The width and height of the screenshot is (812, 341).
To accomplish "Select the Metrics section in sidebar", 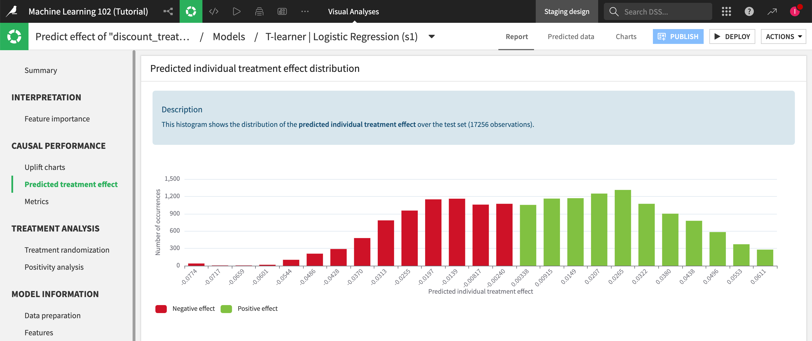I will coord(36,201).
